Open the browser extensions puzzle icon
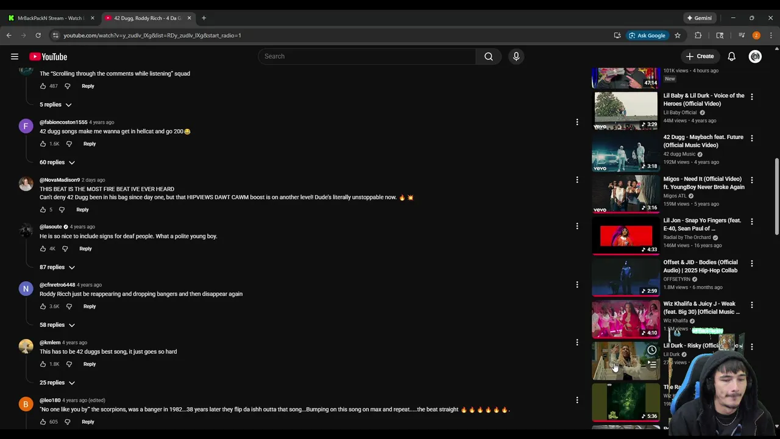 click(x=698, y=35)
